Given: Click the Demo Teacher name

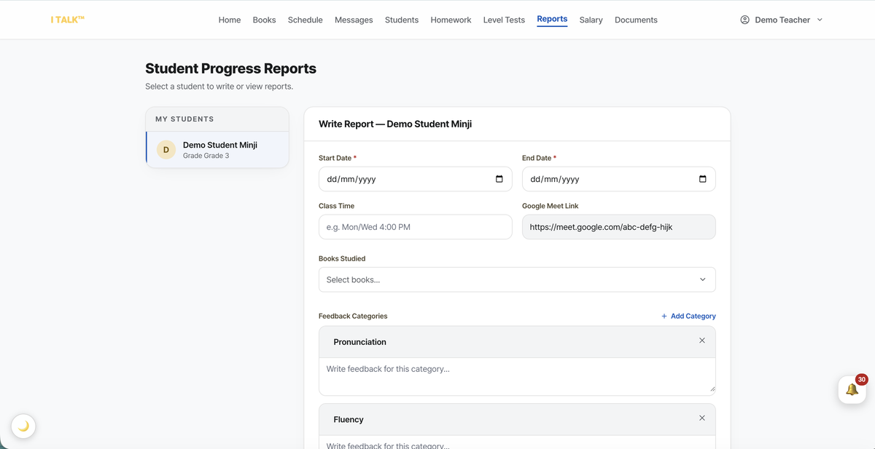Looking at the screenshot, I should (782, 20).
